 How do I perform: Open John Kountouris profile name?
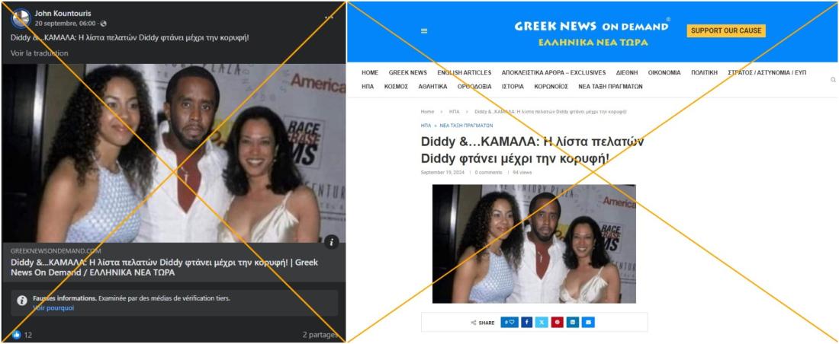click(x=63, y=13)
